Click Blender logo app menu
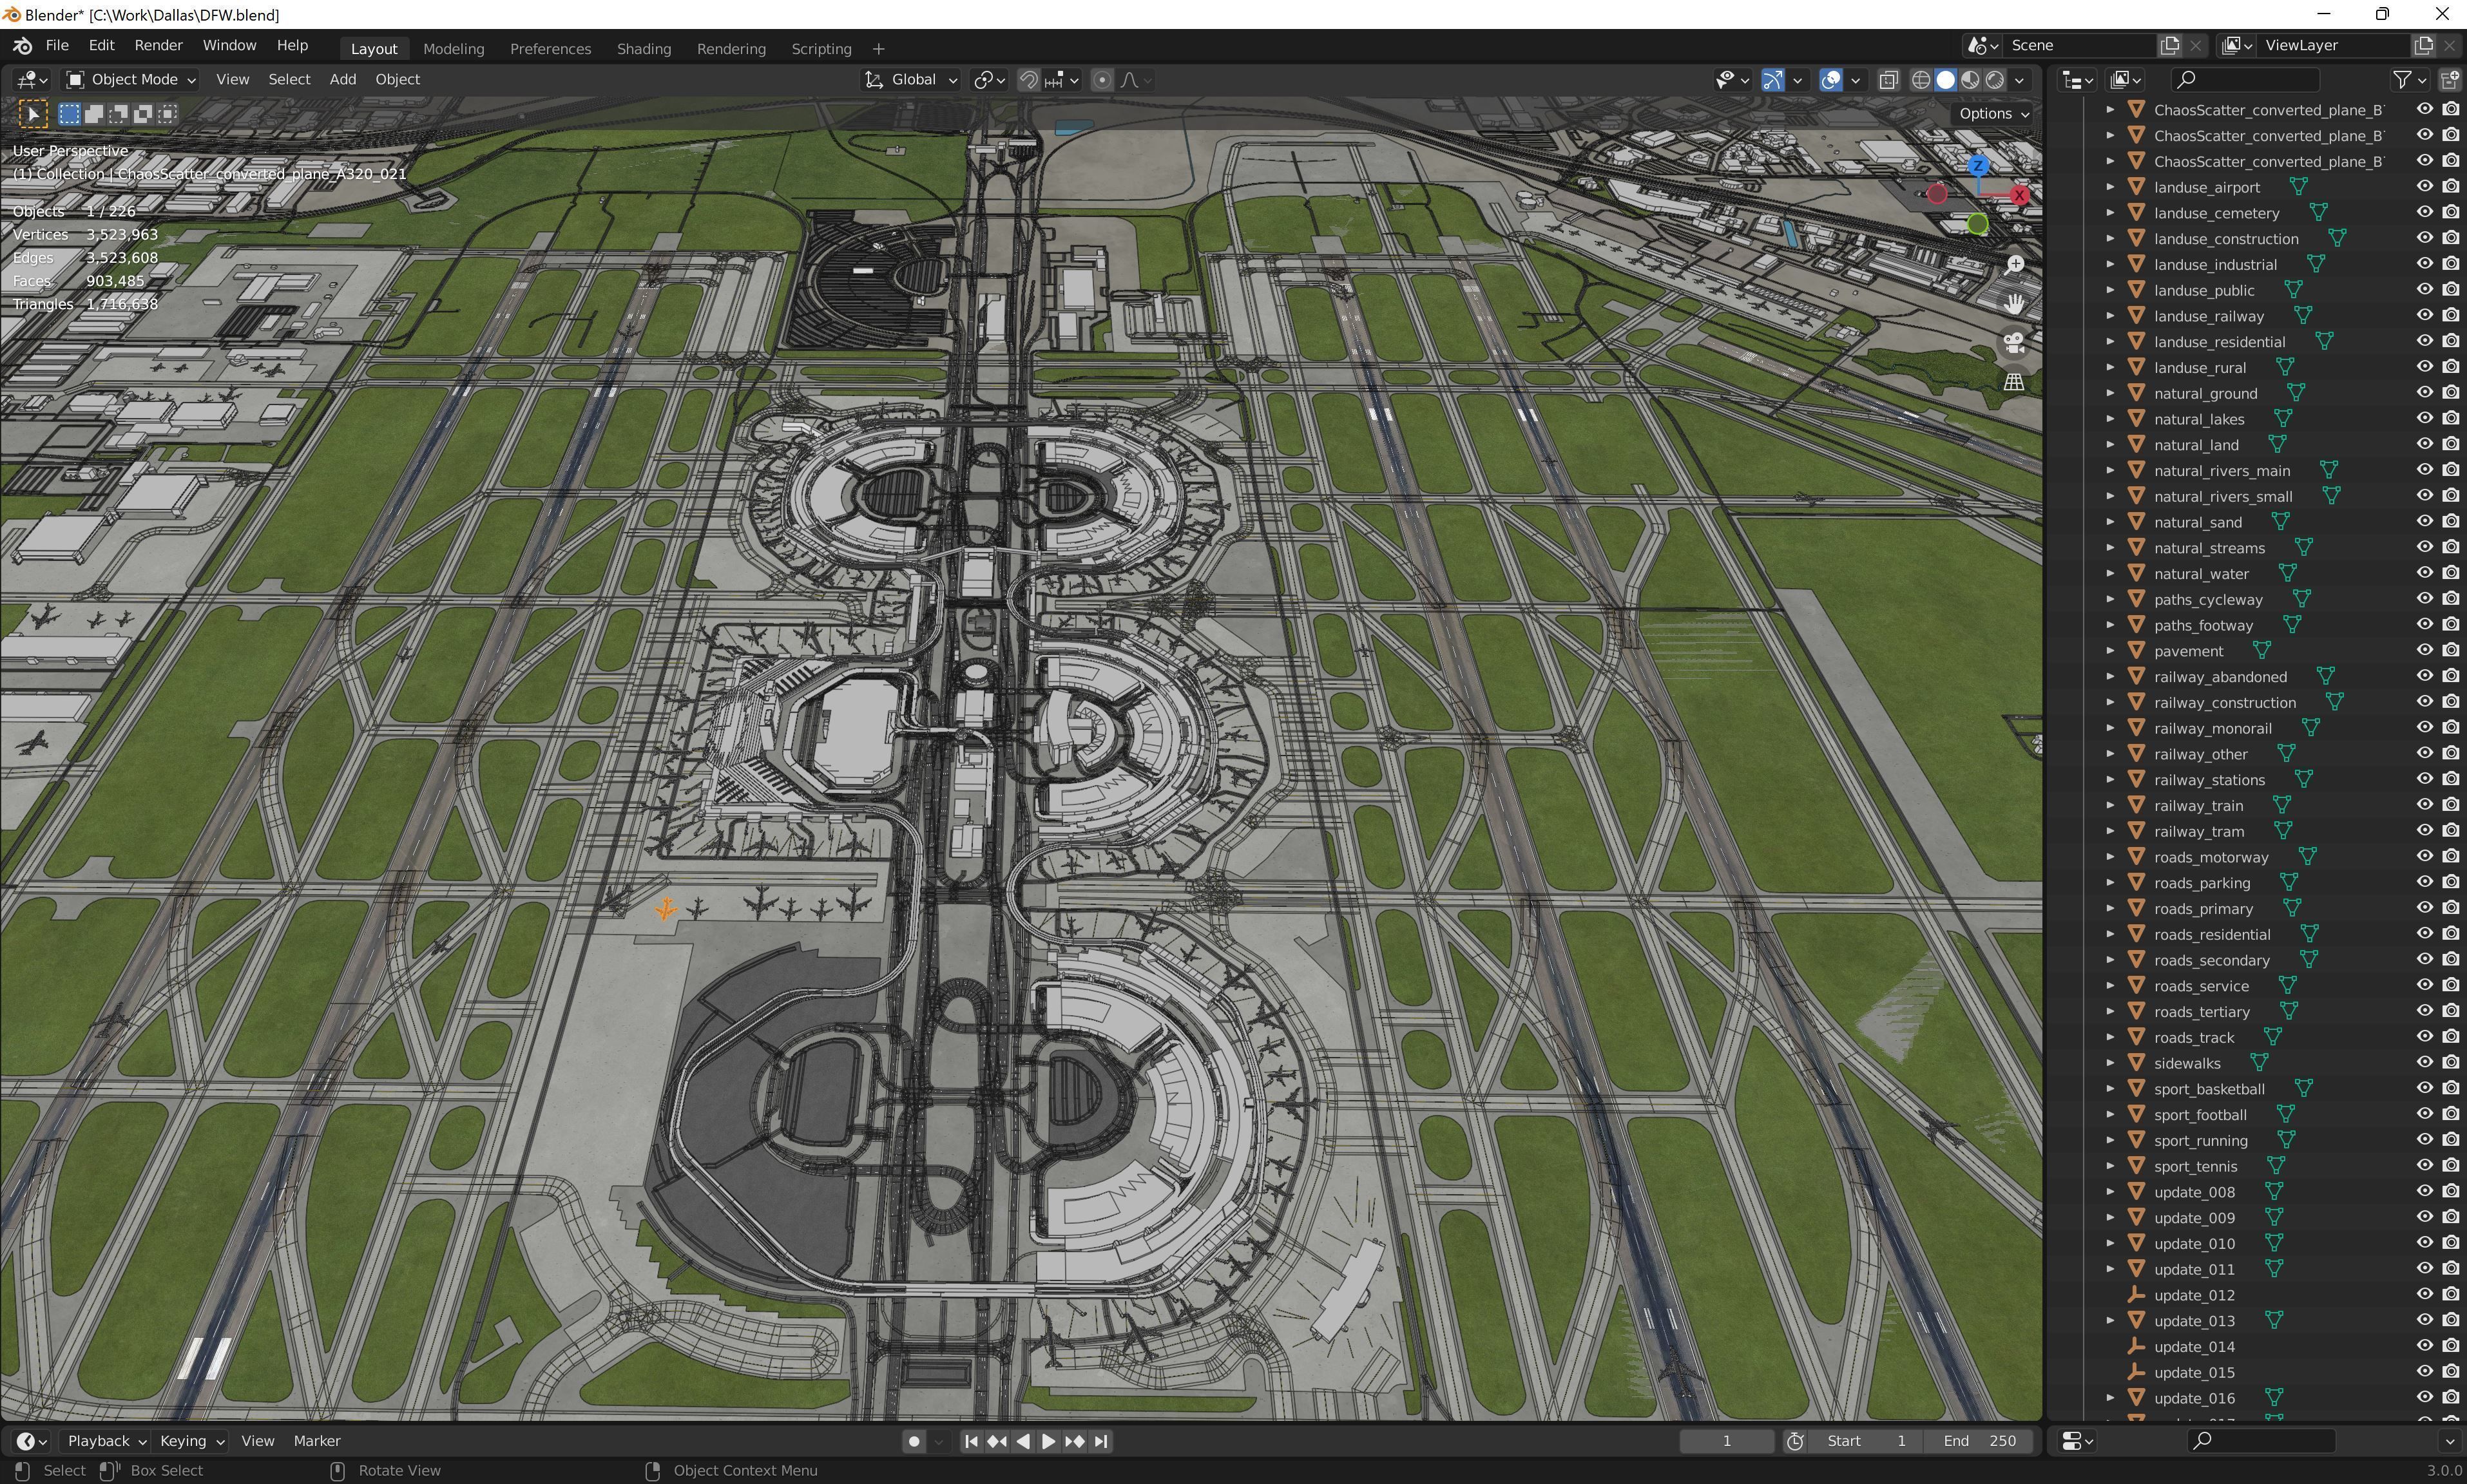This screenshot has height=1484, width=2467. click(x=22, y=46)
